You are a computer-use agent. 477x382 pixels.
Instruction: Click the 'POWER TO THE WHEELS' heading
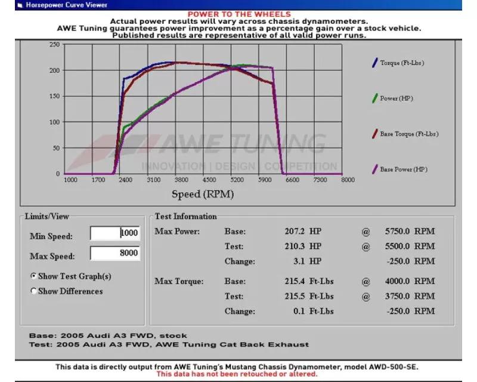tap(239, 14)
